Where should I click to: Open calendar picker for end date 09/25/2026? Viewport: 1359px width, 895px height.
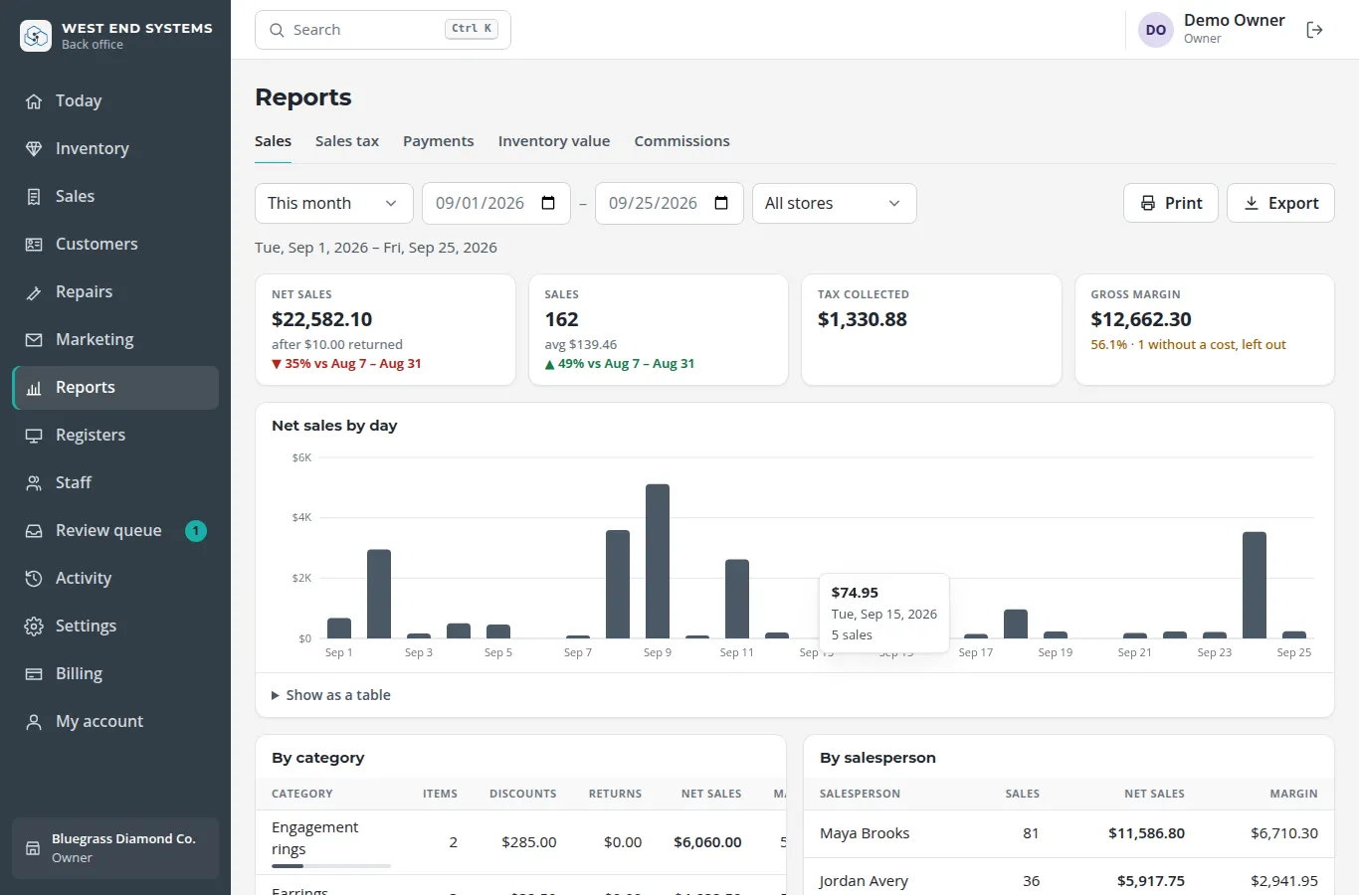tap(721, 203)
